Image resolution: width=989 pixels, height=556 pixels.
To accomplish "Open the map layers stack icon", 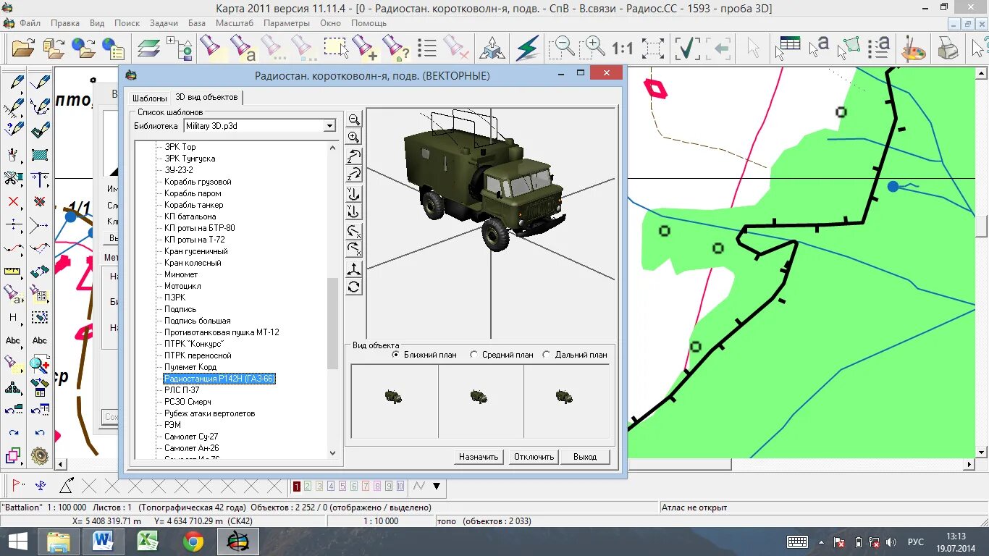I will click(x=149, y=49).
